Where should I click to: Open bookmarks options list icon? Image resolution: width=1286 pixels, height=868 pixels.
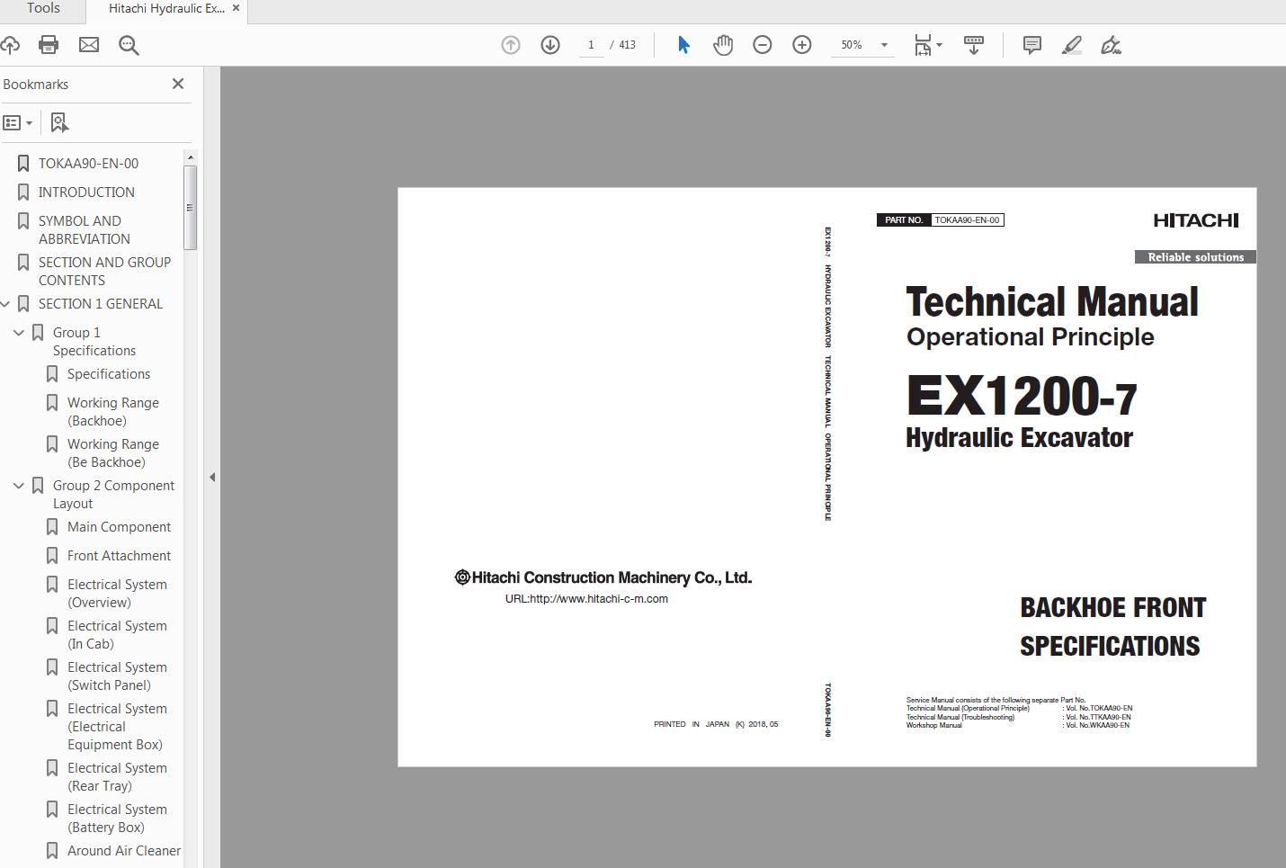pos(18,122)
